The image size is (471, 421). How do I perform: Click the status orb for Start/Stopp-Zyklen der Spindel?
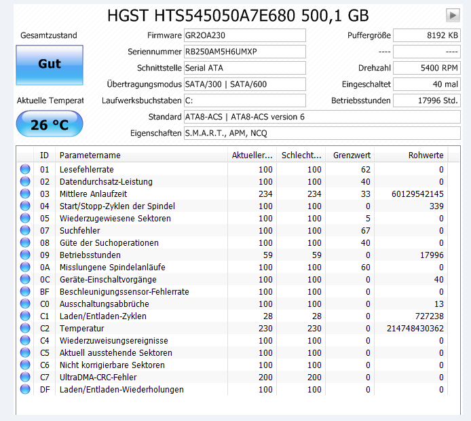[x=25, y=206]
